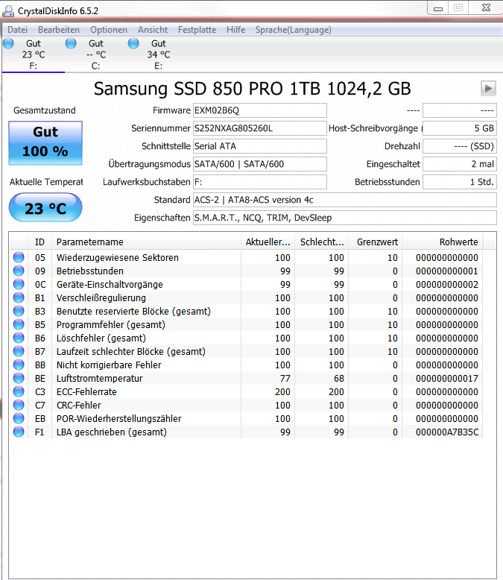Click status icon of Benutzte reservierte Blöcke row
Viewport: 503px width, 580px height.
click(19, 311)
